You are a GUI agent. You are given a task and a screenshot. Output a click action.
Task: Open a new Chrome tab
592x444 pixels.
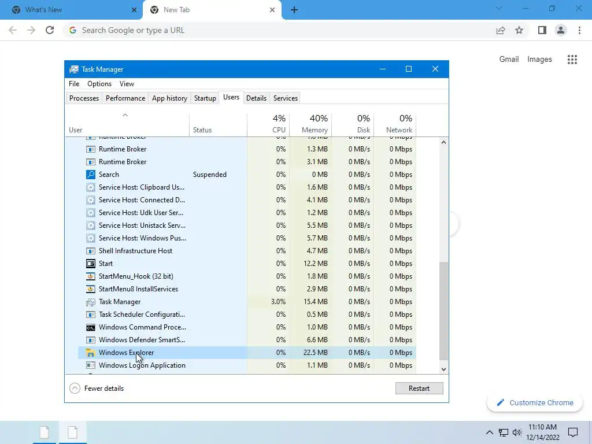tap(294, 10)
